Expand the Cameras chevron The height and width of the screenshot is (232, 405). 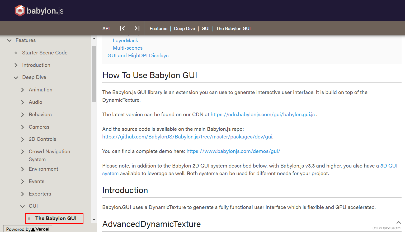22,127
